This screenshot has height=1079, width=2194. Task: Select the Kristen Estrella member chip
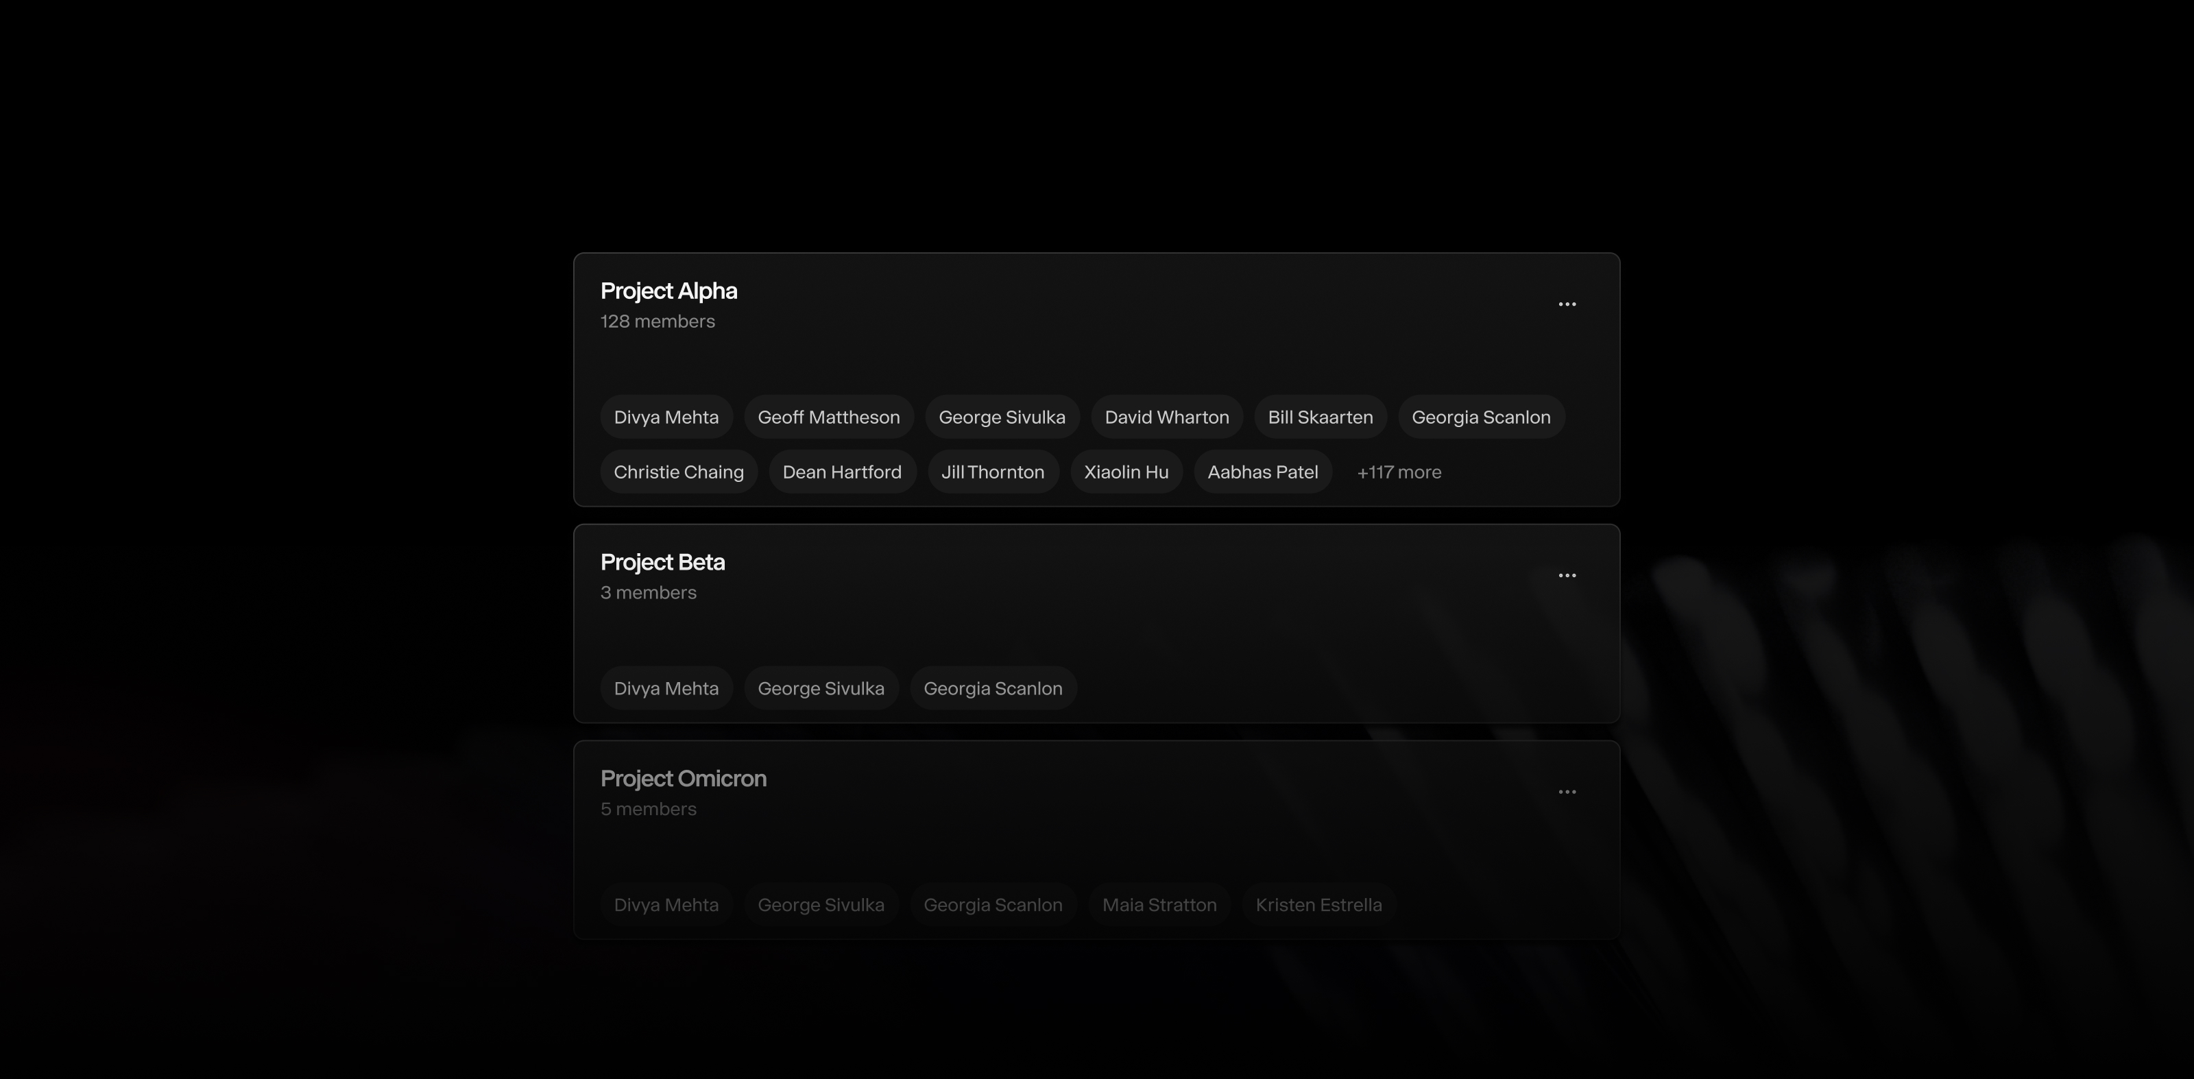coord(1318,904)
